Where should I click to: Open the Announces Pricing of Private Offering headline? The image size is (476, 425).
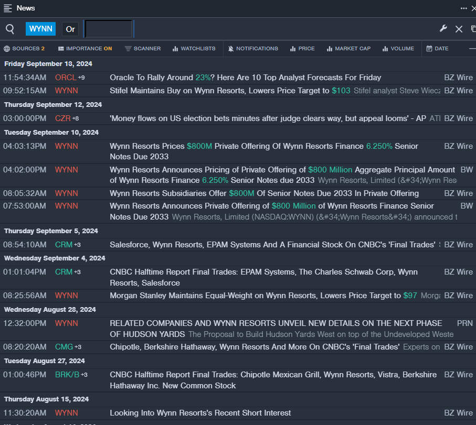coord(282,175)
